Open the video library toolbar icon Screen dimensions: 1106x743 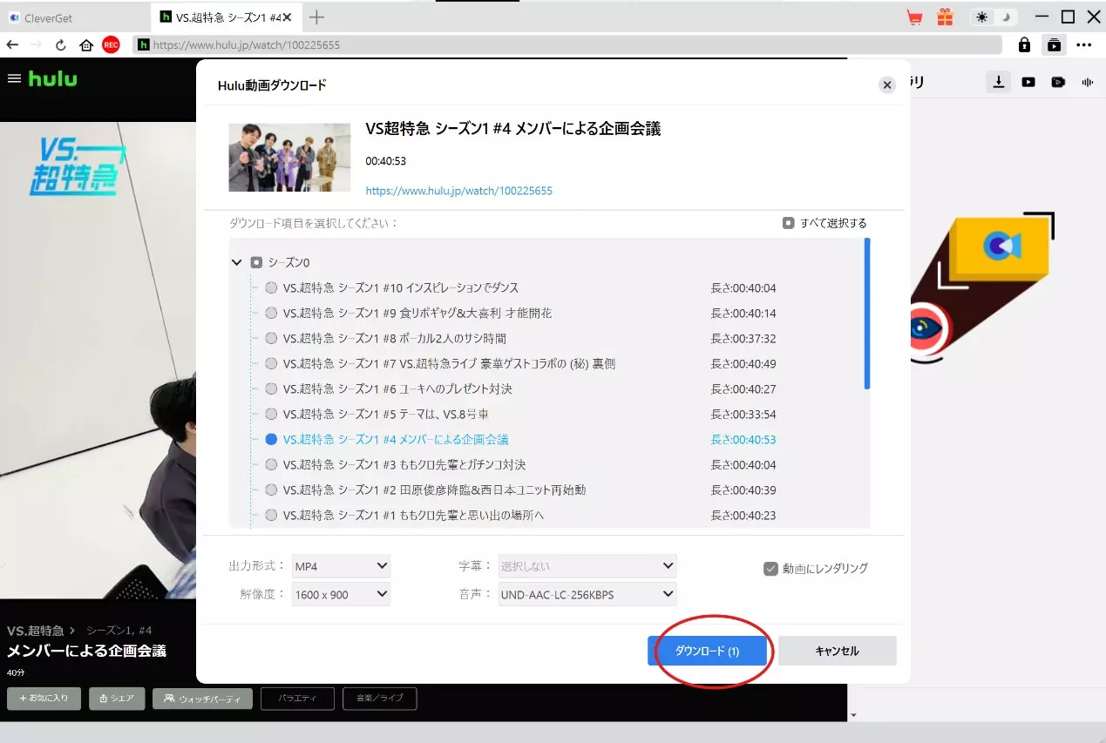coord(1055,44)
